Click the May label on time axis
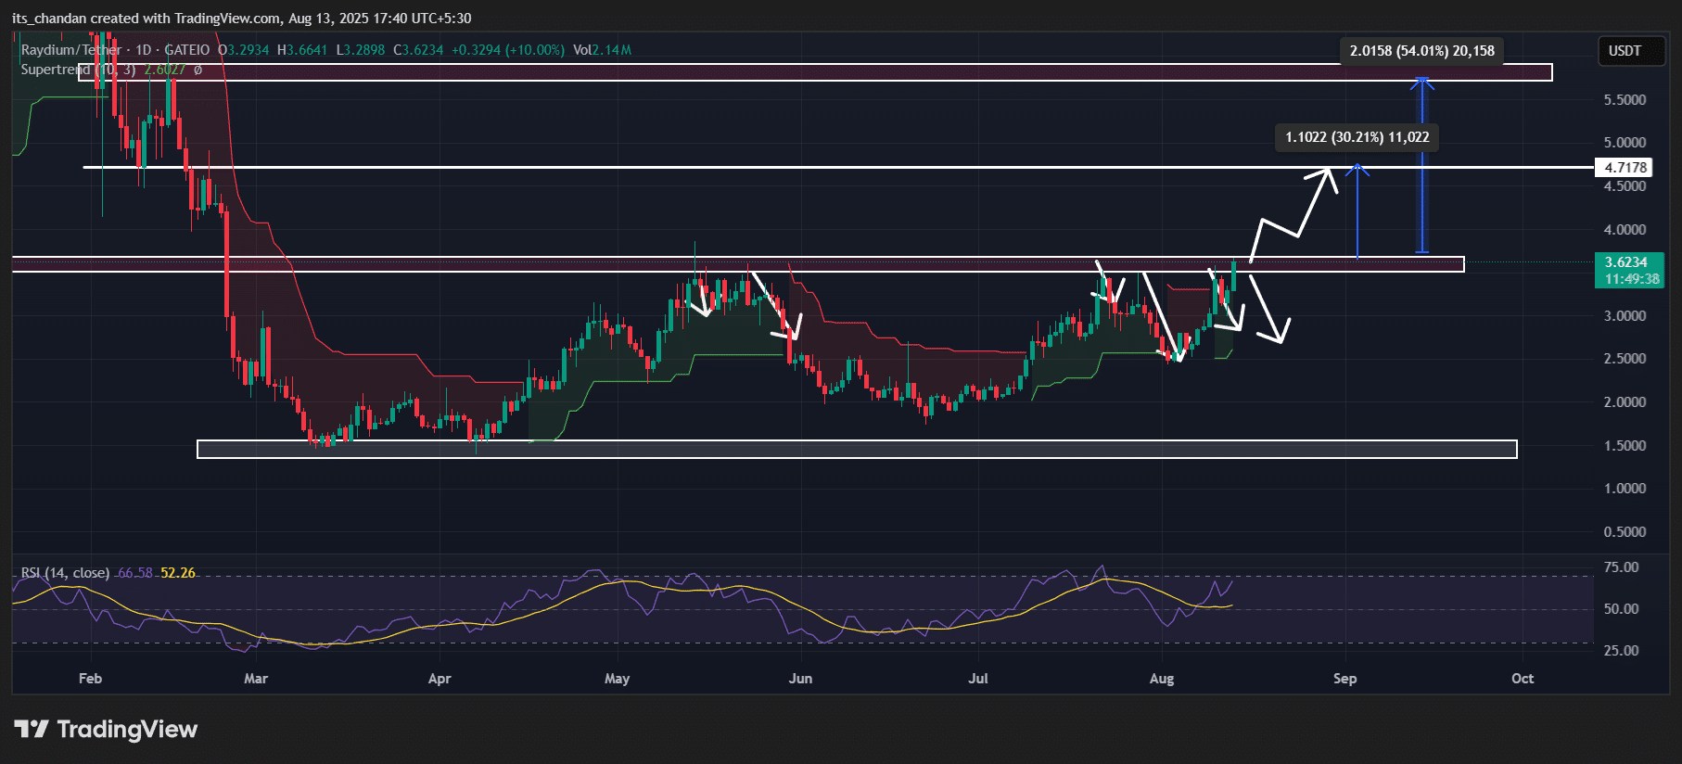The height and width of the screenshot is (764, 1682). 617,679
